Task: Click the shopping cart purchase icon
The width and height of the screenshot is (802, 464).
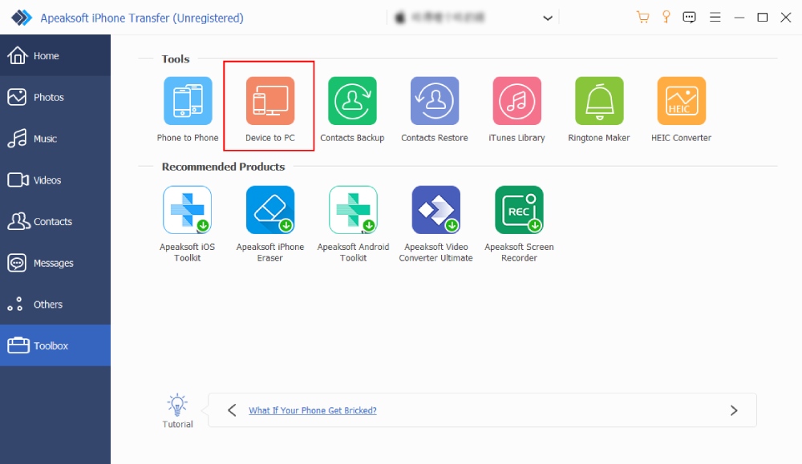Action: 642,18
